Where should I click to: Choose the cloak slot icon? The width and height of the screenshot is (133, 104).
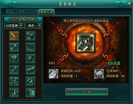[30, 92]
